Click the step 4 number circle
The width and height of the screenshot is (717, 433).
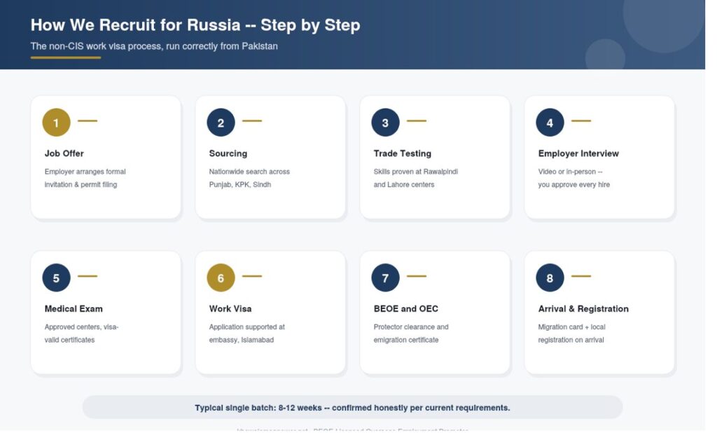click(550, 122)
